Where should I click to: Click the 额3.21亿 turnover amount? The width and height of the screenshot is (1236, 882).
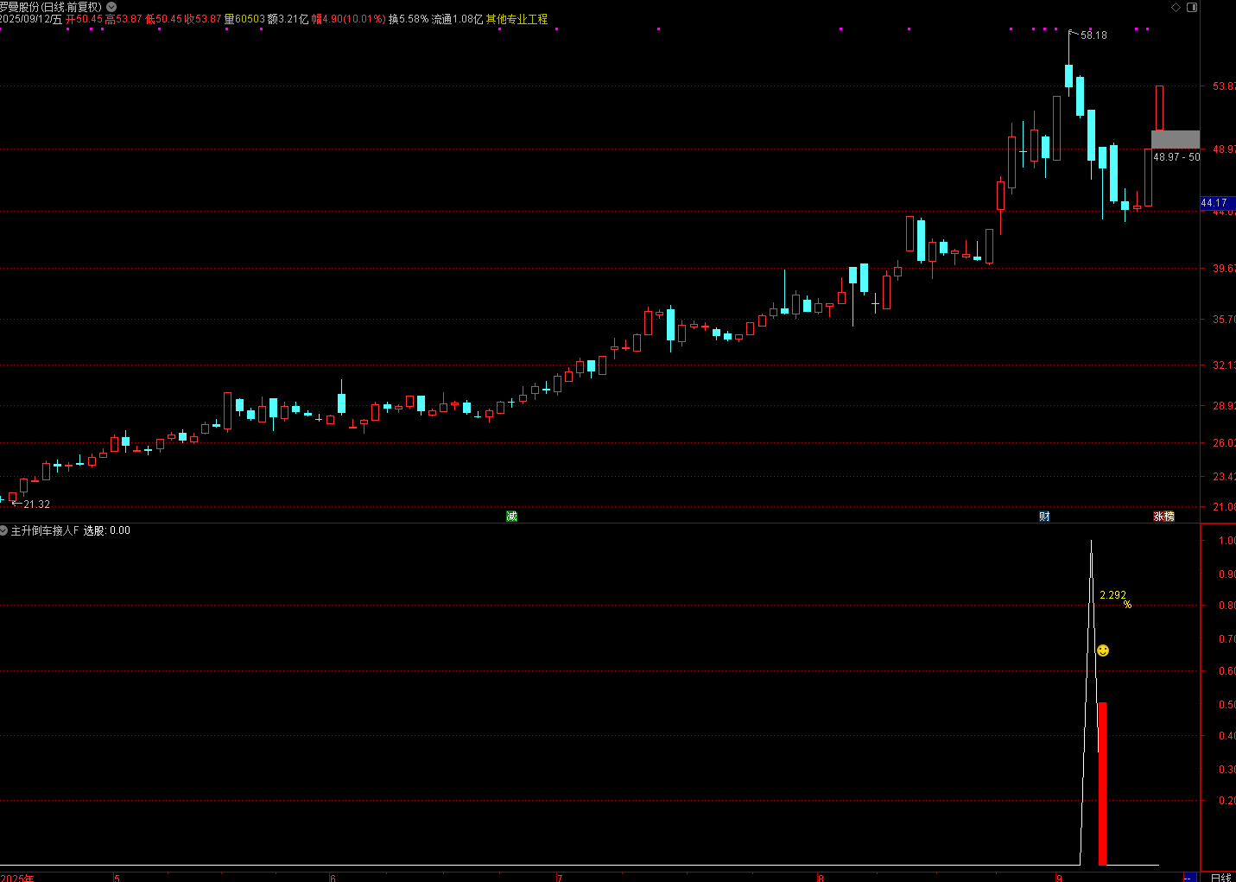[288, 19]
